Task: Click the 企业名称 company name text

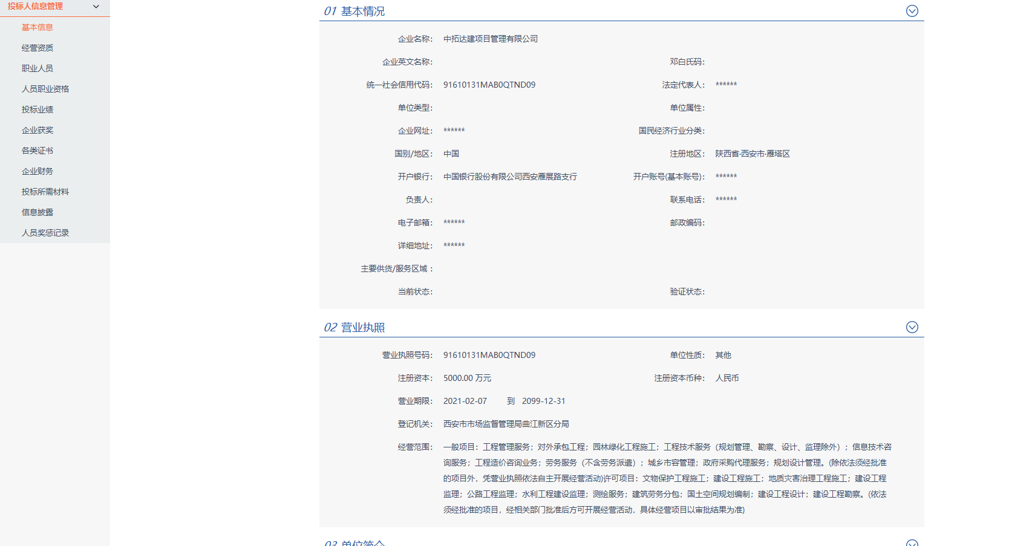Action: pos(490,39)
